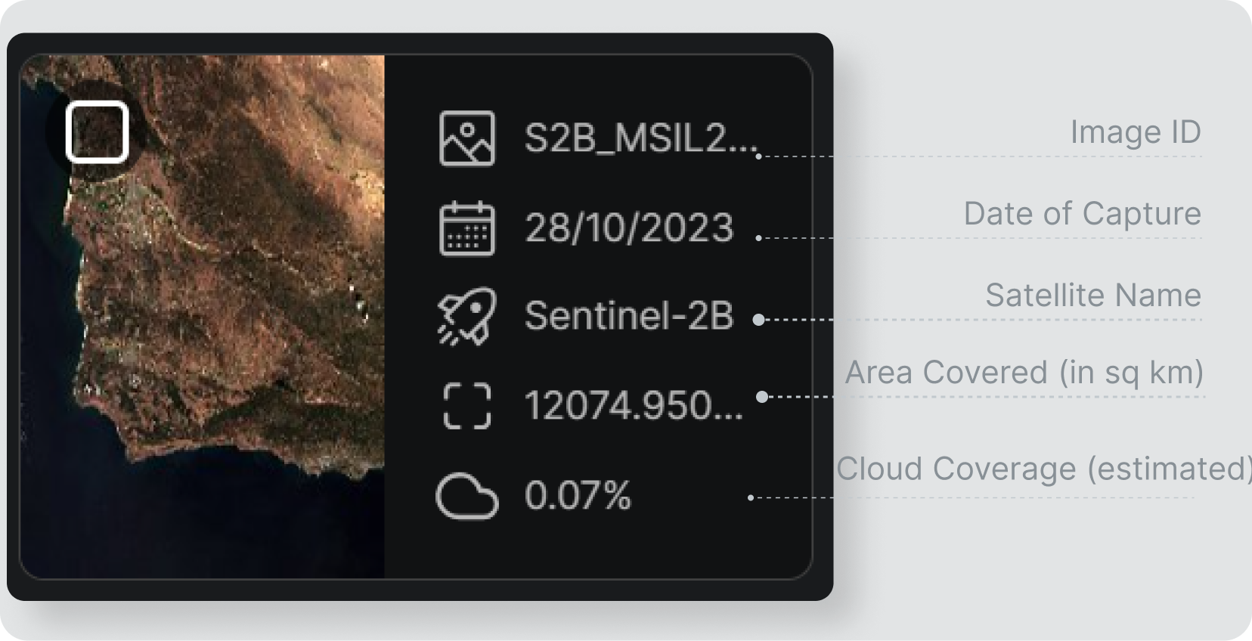Click the callout dot beside the area value
This screenshot has width=1252, height=641.
(762, 397)
